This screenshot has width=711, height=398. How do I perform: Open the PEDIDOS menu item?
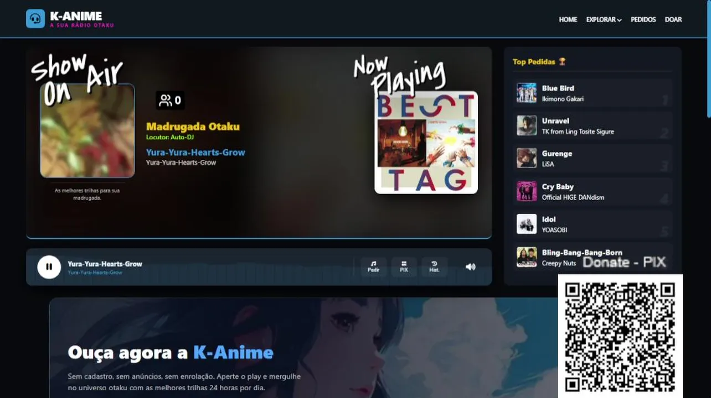coord(643,19)
